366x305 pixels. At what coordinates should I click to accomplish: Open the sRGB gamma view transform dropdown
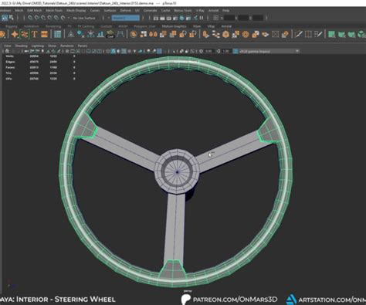click(269, 51)
